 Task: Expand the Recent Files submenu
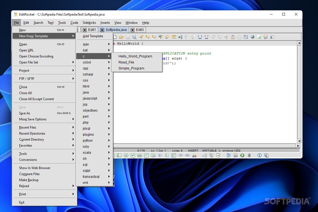tap(45, 127)
